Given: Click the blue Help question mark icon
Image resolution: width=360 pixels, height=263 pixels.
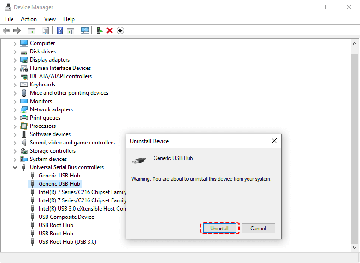Looking at the screenshot, I should tap(59, 30).
